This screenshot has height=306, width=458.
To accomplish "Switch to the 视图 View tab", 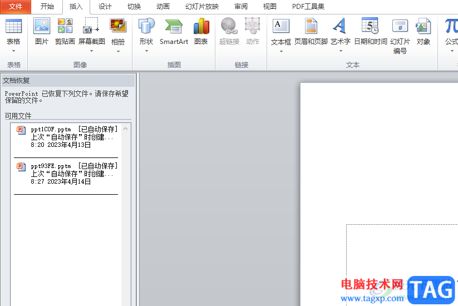I will point(269,7).
